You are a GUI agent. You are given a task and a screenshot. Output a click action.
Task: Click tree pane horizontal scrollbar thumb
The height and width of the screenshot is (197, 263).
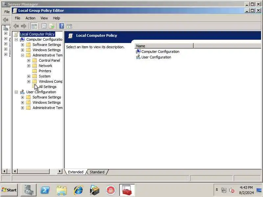[34, 171]
